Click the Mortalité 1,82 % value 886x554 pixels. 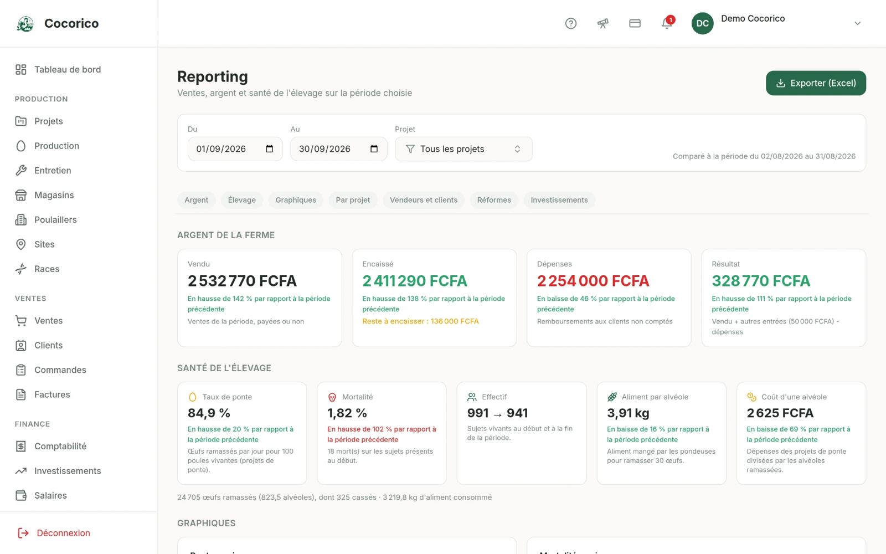click(x=347, y=413)
